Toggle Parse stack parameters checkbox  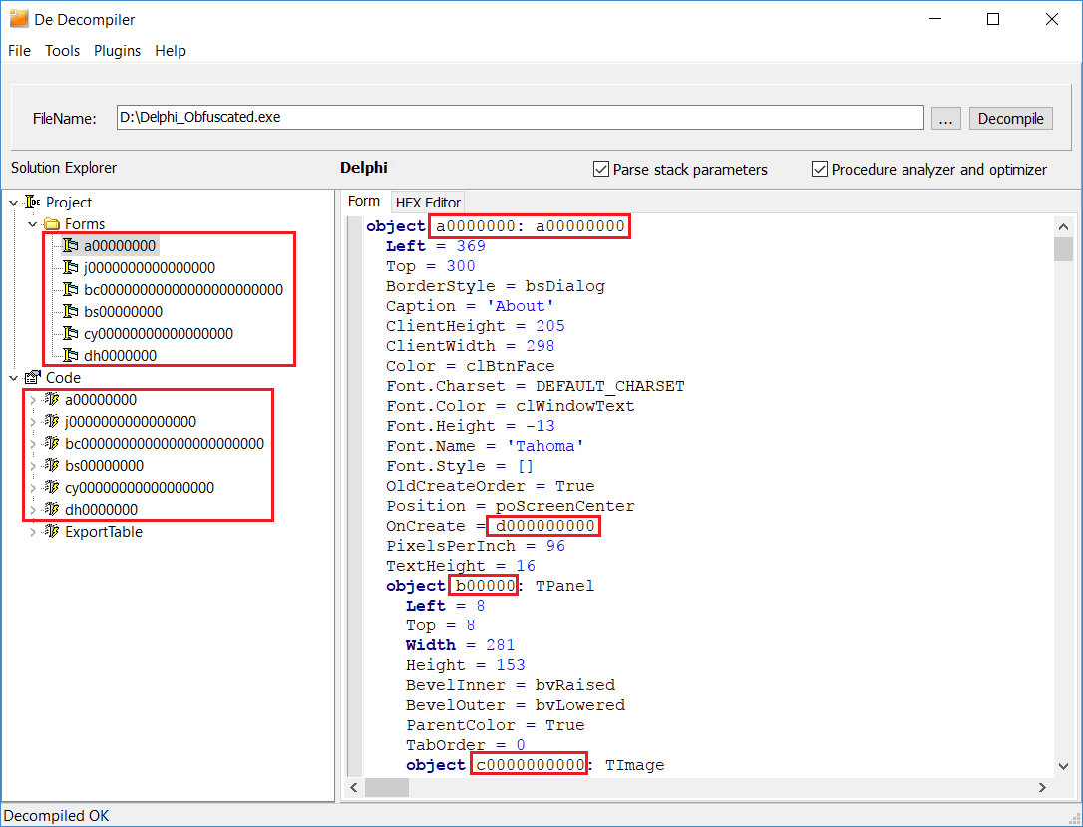pyautogui.click(x=601, y=170)
